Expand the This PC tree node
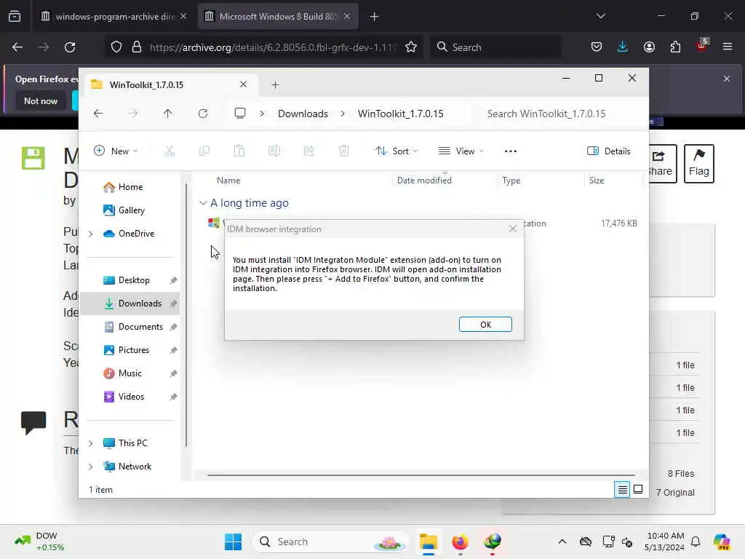 [91, 443]
